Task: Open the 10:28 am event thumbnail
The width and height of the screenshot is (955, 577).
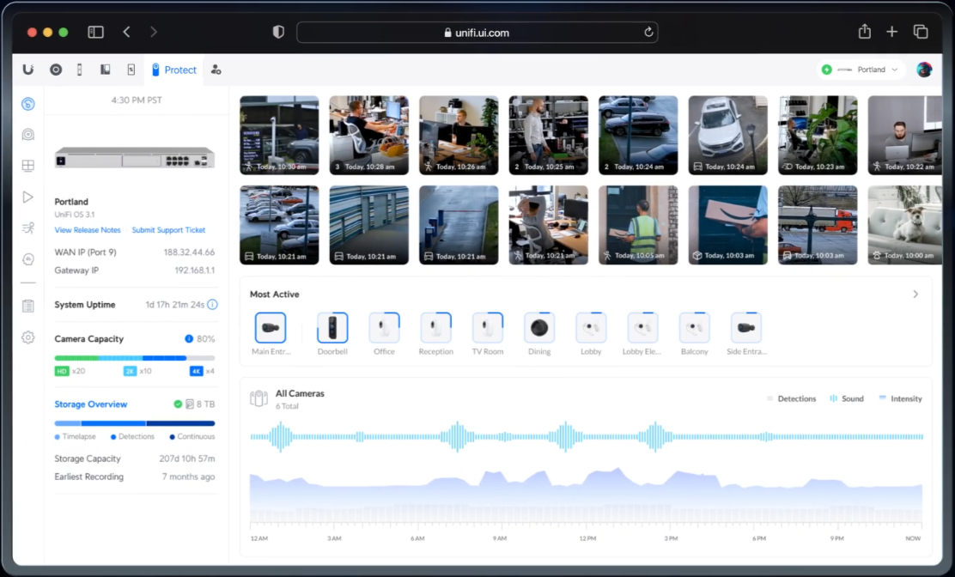Action: (369, 135)
